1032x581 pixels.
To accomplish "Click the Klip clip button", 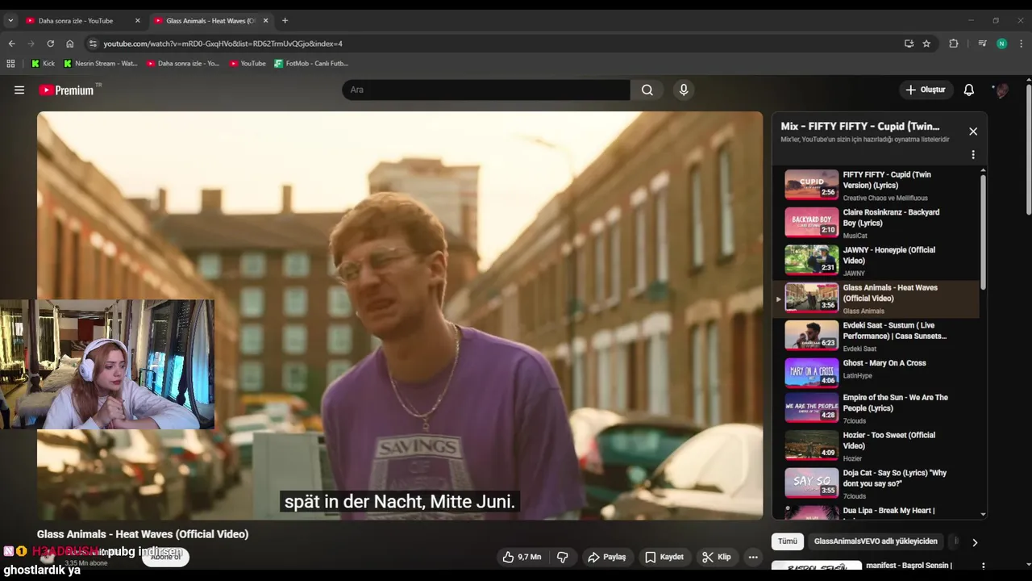I will (716, 557).
